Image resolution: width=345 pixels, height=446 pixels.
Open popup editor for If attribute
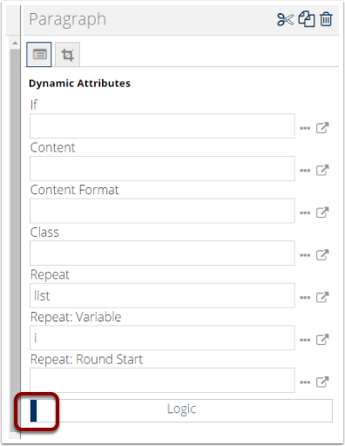tap(322, 128)
